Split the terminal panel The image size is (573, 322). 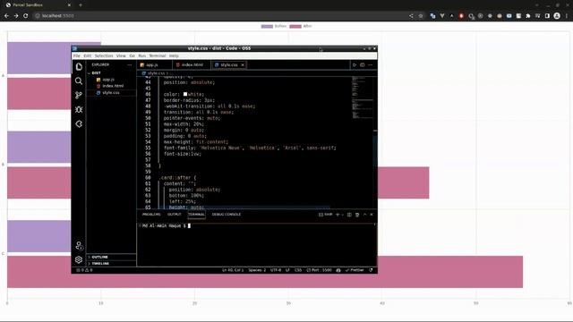349,215
